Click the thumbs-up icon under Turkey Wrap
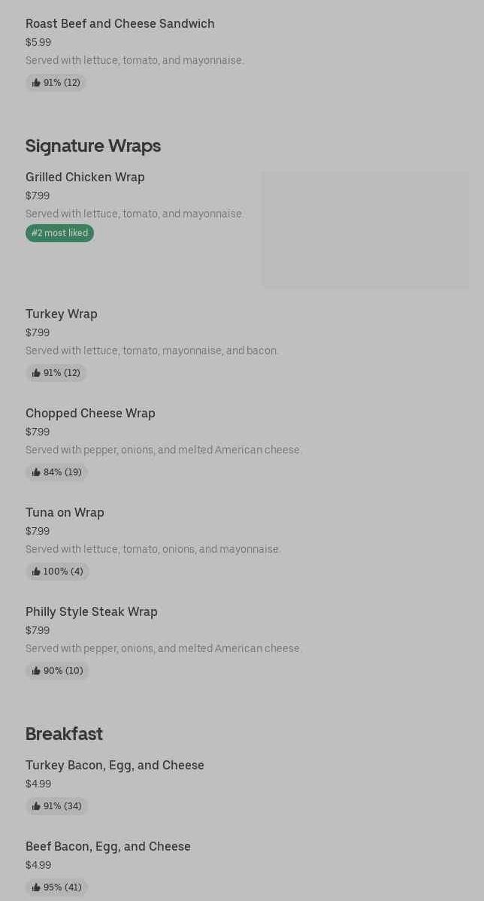The image size is (484, 901). coord(36,373)
